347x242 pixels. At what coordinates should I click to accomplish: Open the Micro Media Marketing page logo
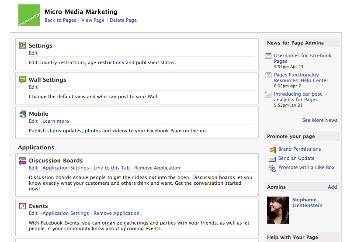29,15
